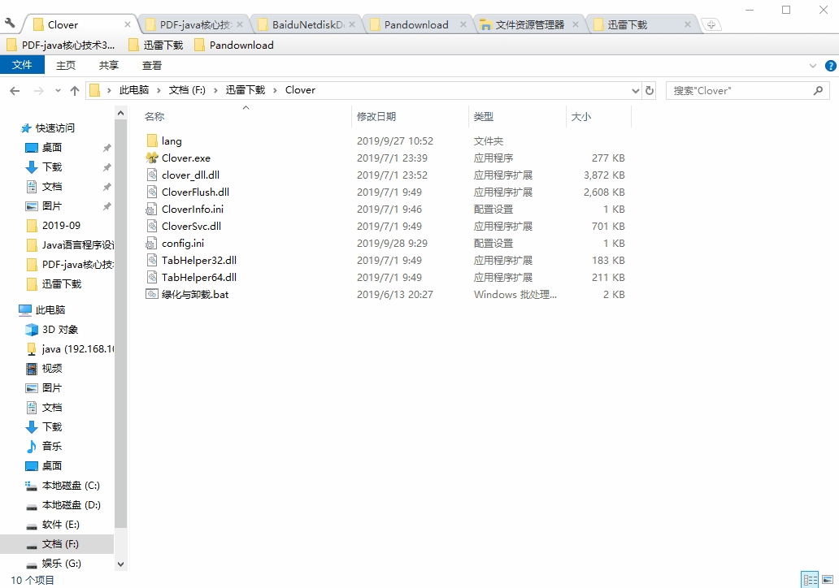
Task: Open Pandownload bookmark in bookmarks bar
Action: (x=234, y=45)
